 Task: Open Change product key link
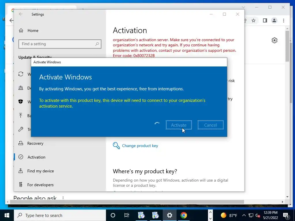coord(140,146)
